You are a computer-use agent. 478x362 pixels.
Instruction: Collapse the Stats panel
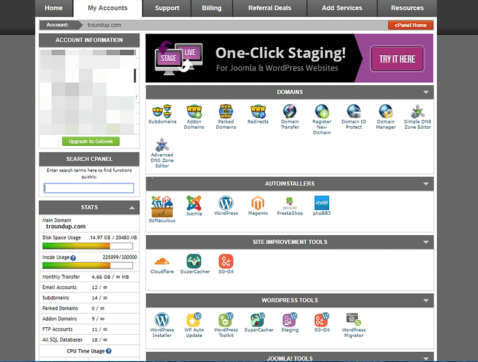point(132,208)
